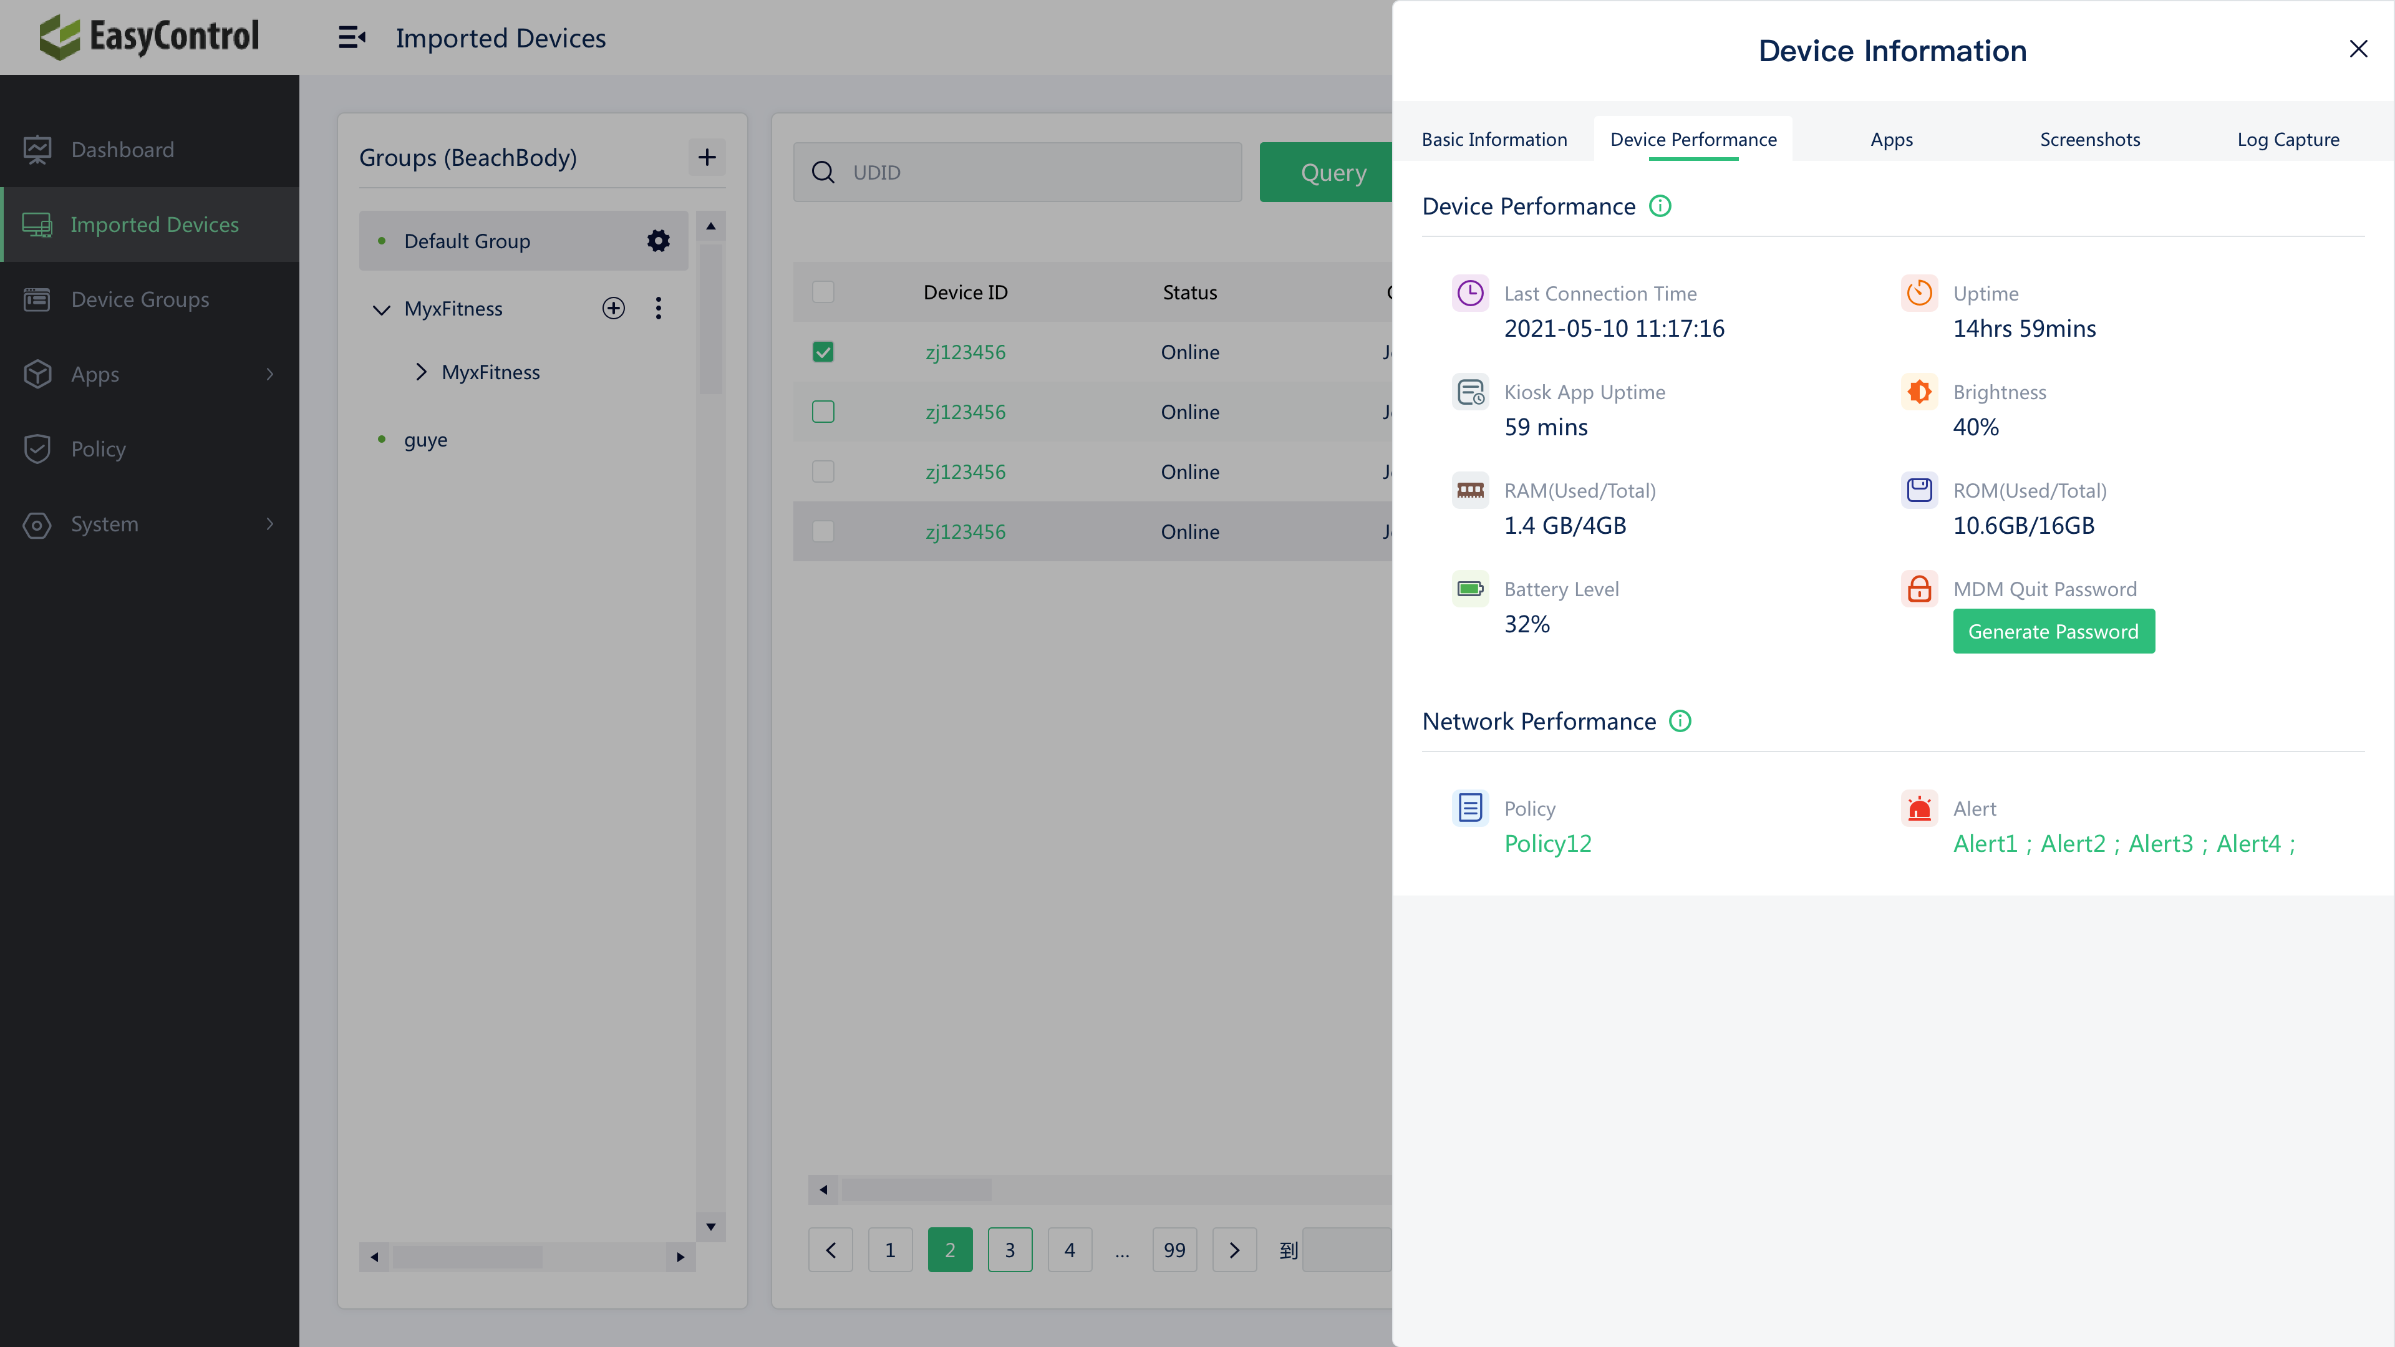Click the Generate Password button
Image resolution: width=2395 pixels, height=1347 pixels.
click(2054, 630)
